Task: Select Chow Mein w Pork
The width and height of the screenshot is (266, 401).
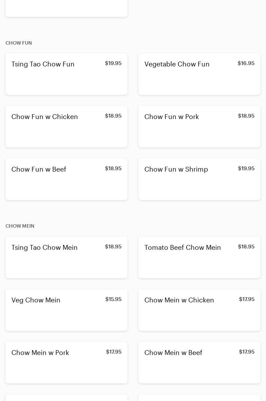Action: pyautogui.click(x=66, y=362)
